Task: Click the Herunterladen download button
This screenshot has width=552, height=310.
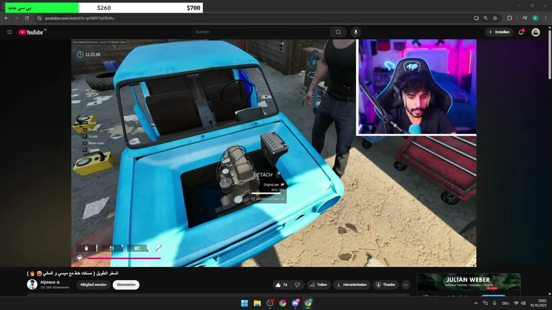Action: [351, 285]
